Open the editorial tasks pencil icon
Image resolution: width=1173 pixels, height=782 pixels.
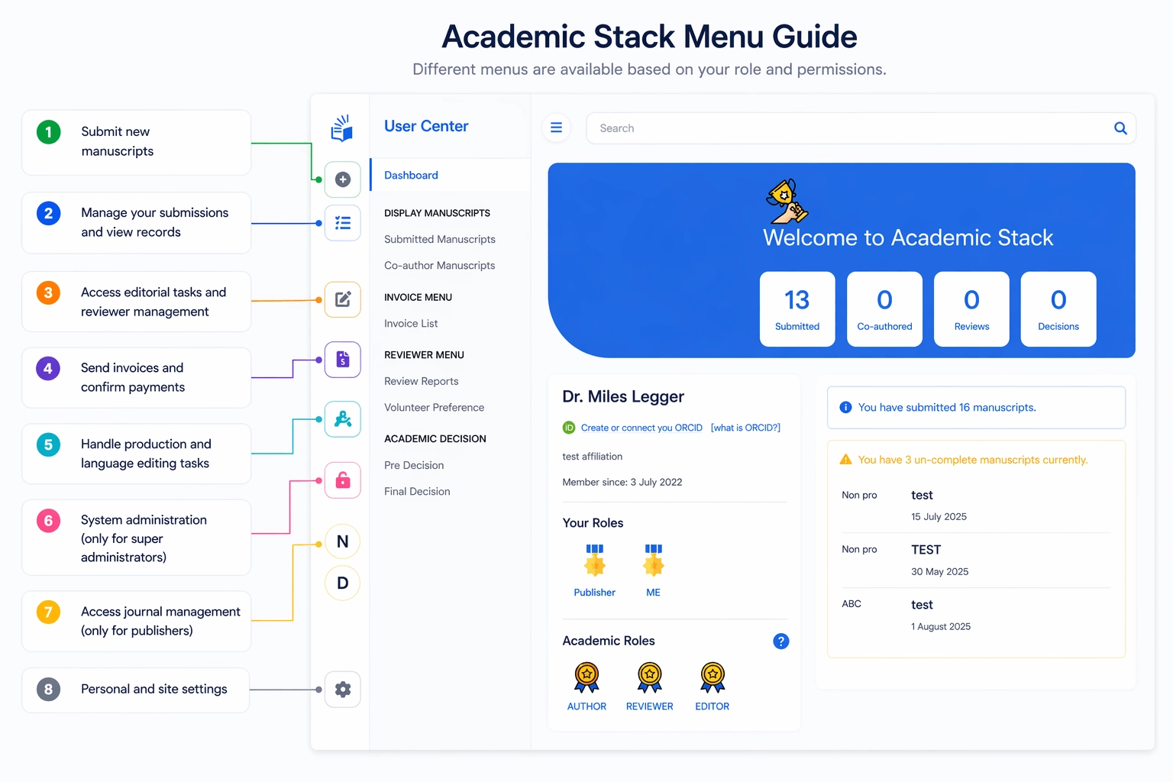click(x=343, y=299)
